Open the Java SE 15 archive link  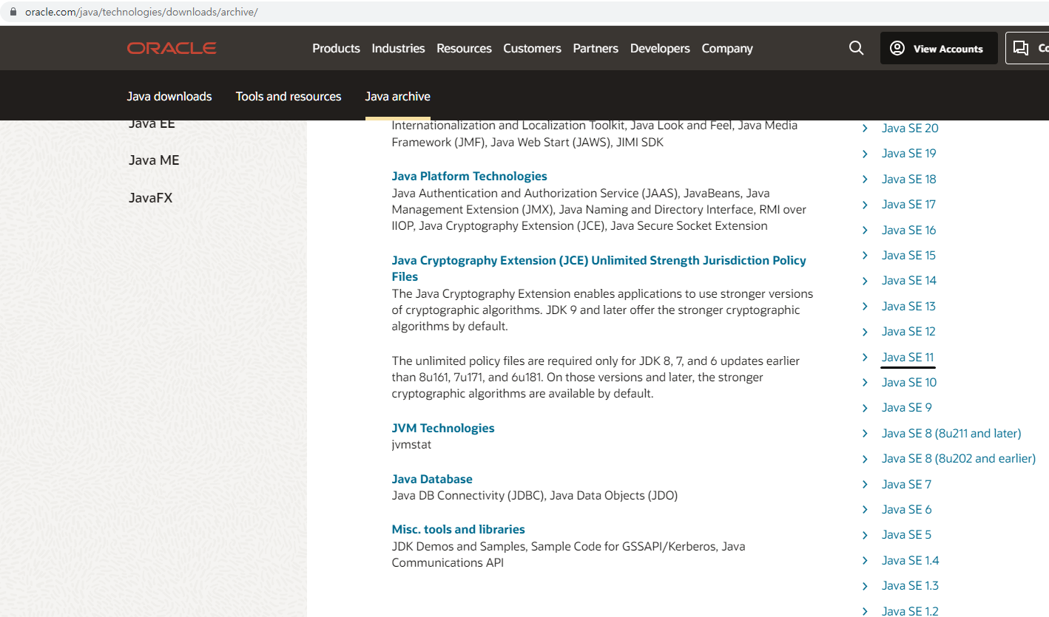click(x=908, y=255)
